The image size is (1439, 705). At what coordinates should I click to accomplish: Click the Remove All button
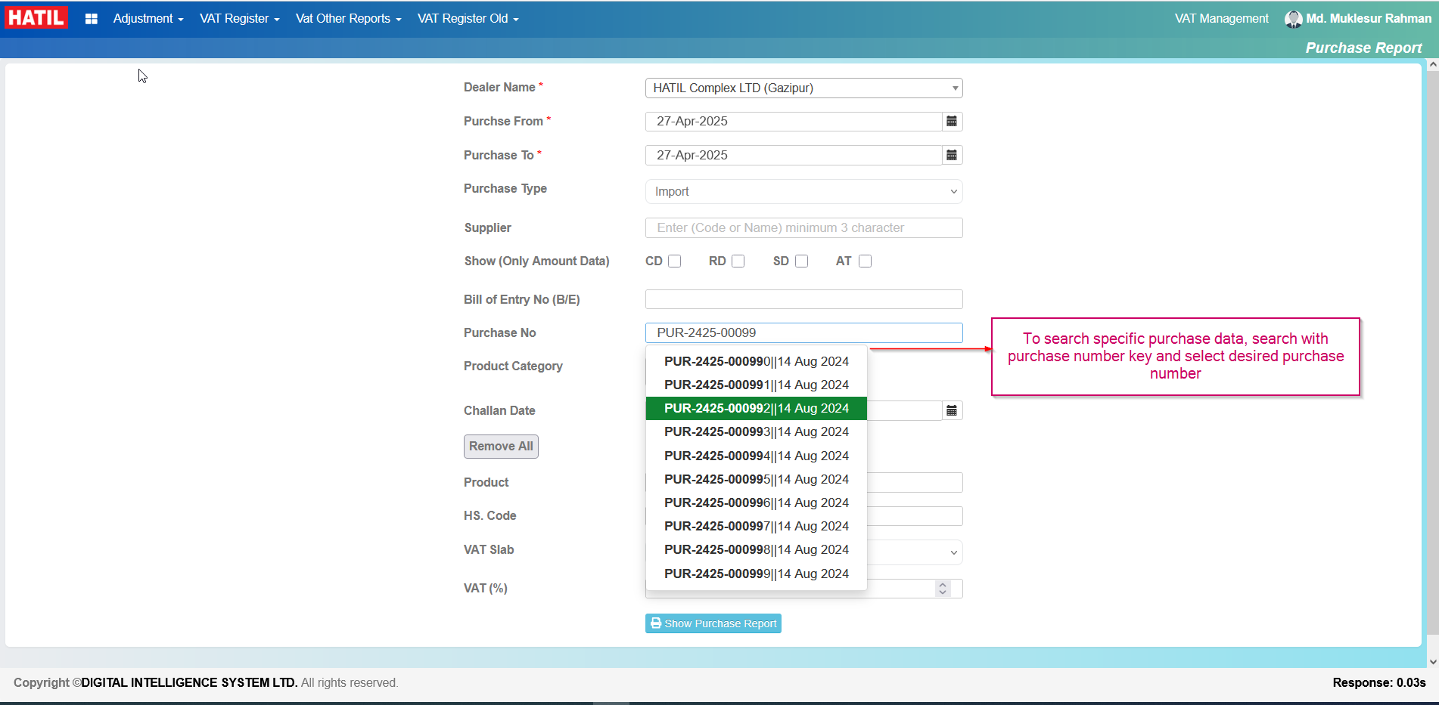click(501, 447)
